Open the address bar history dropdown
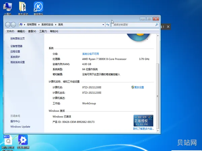This screenshot has height=151, width=202. click(103, 24)
